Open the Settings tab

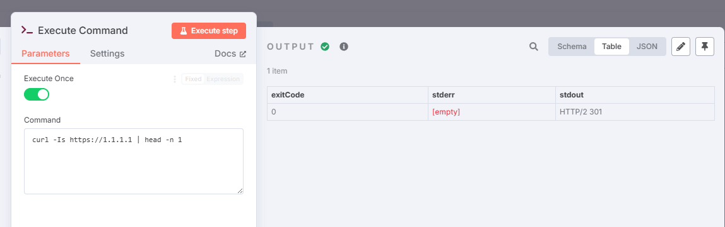(107, 53)
